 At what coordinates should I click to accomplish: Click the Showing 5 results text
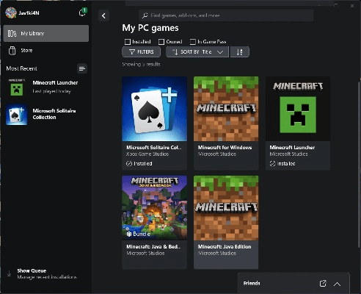click(141, 64)
